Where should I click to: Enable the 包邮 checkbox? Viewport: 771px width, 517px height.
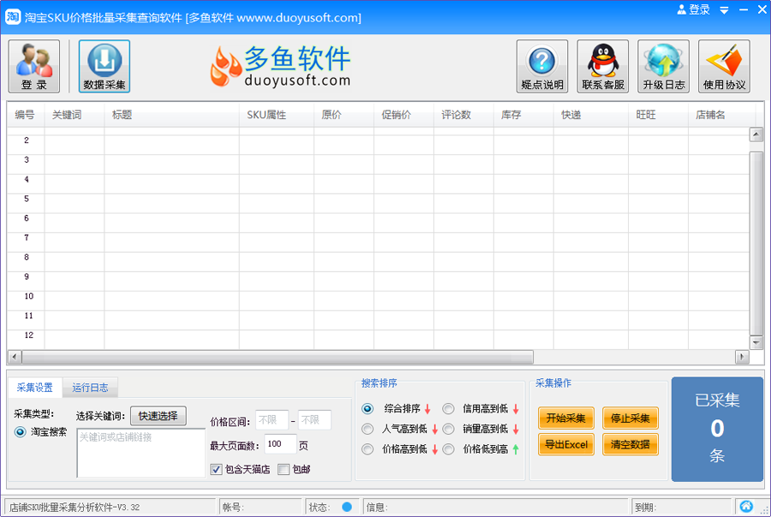pos(284,469)
